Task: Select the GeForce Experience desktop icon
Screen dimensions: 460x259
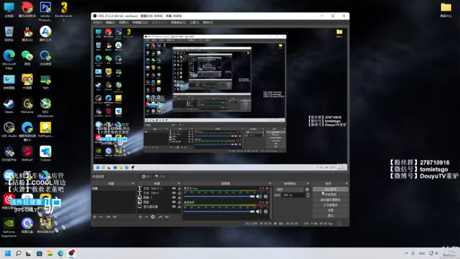Action: click(9, 227)
